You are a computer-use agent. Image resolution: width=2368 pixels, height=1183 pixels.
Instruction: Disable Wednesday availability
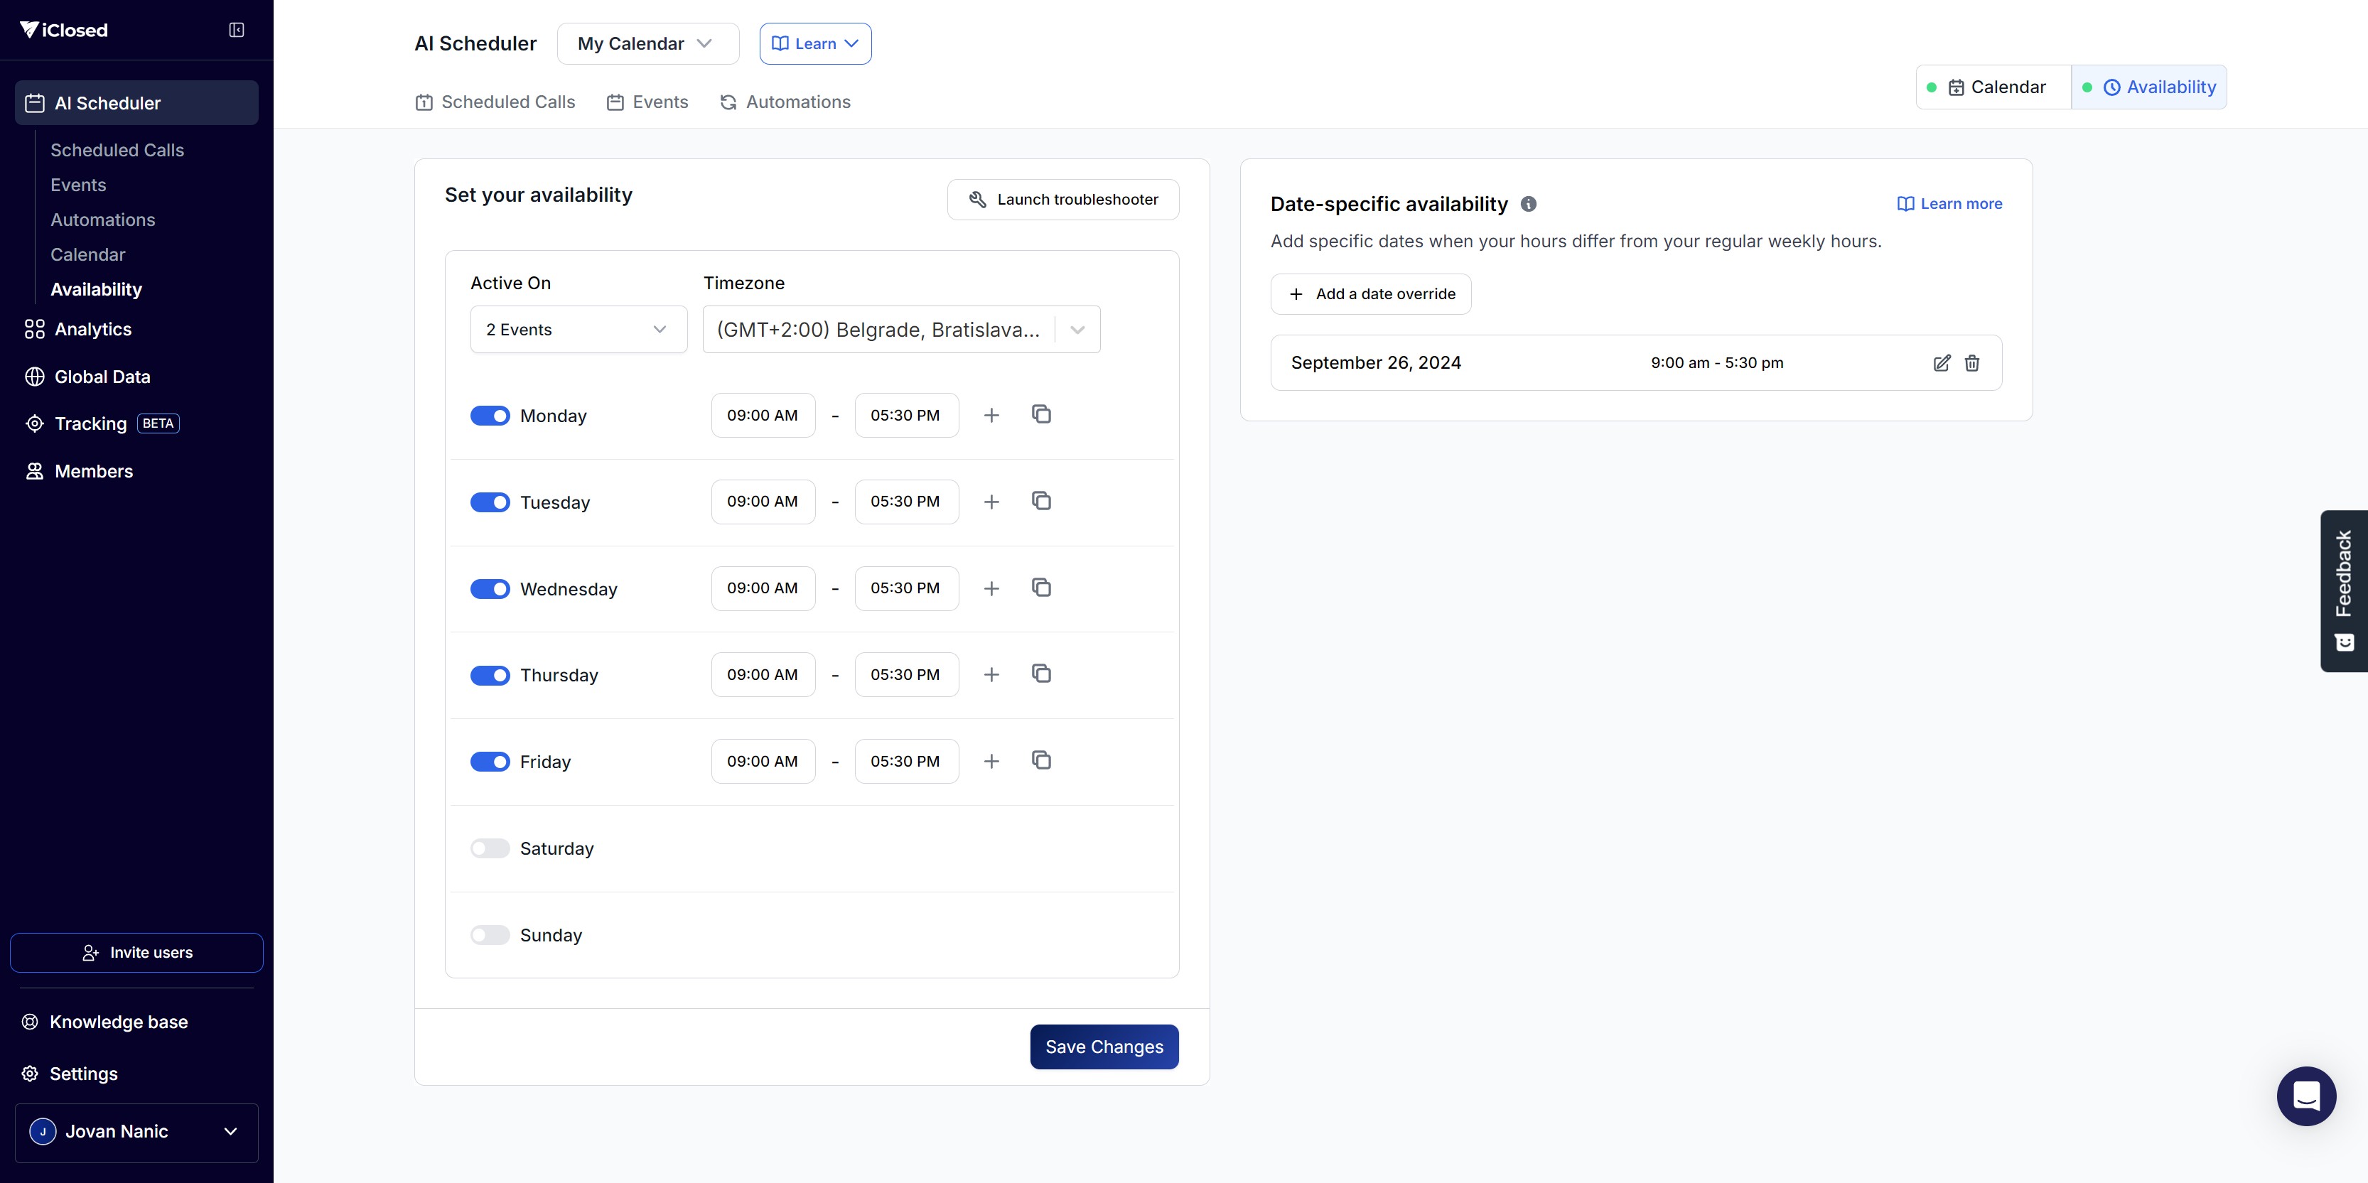[x=490, y=589]
